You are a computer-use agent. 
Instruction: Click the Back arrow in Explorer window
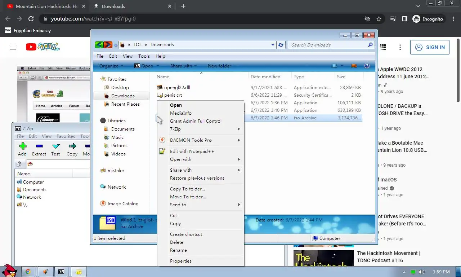tap(99, 45)
